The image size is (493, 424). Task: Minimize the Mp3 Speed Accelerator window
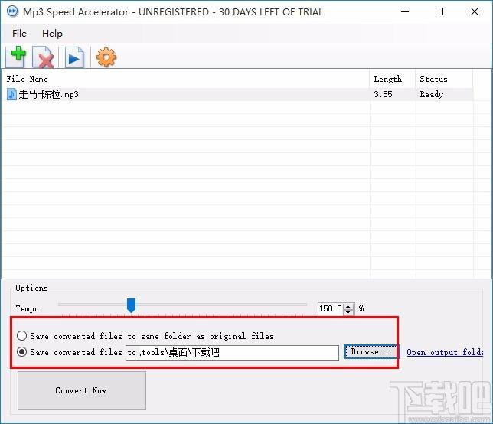click(405, 12)
